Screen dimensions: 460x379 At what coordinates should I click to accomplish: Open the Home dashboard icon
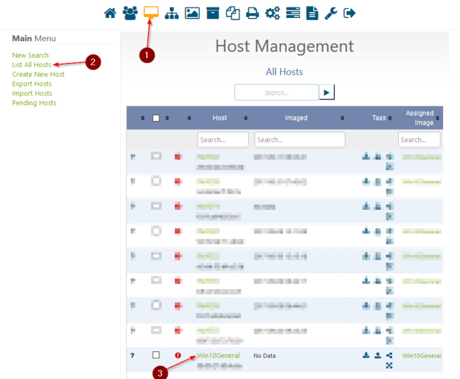[110, 13]
